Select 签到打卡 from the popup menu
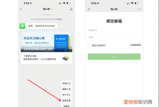This screenshot has height=107, width=159. (x=67, y=83)
